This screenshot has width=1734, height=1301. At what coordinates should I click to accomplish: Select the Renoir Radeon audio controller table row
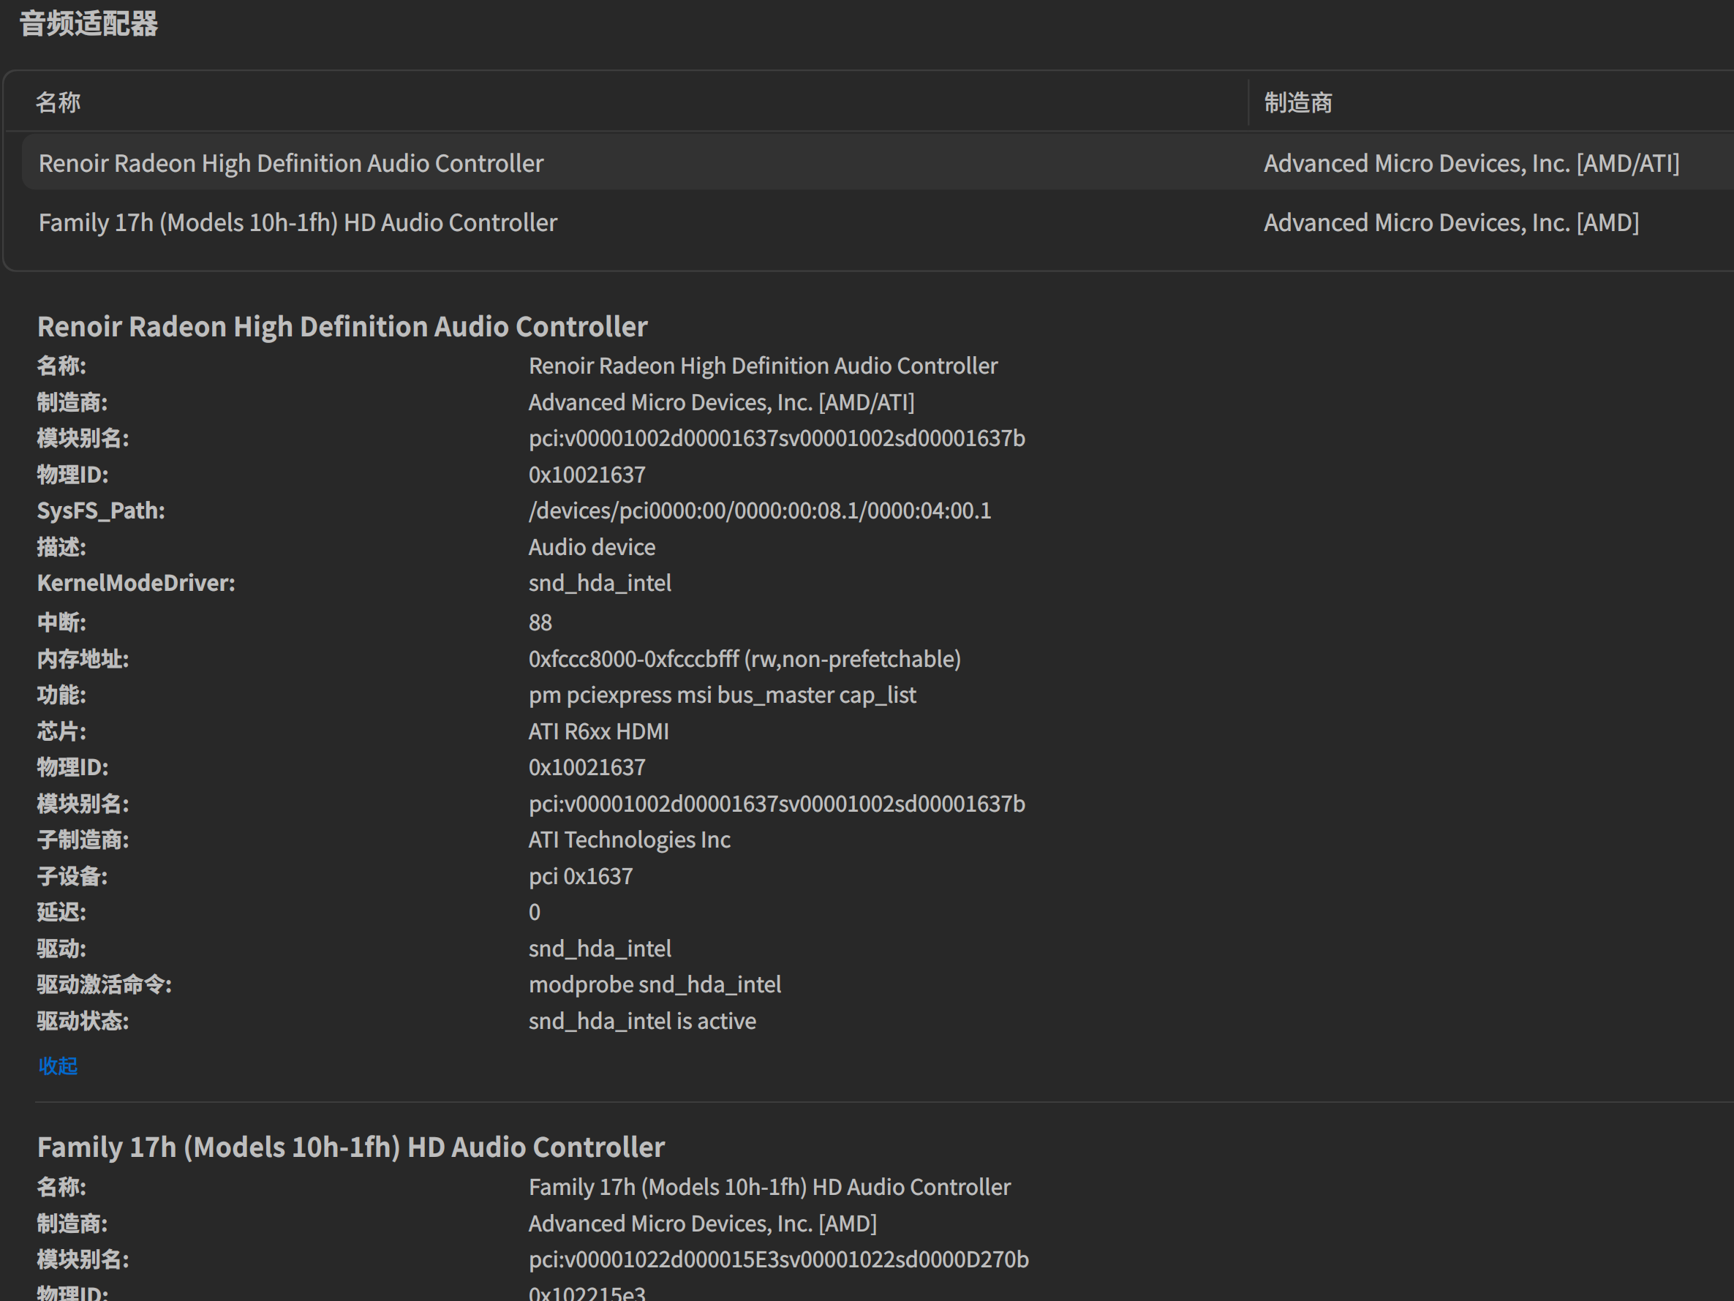[291, 163]
